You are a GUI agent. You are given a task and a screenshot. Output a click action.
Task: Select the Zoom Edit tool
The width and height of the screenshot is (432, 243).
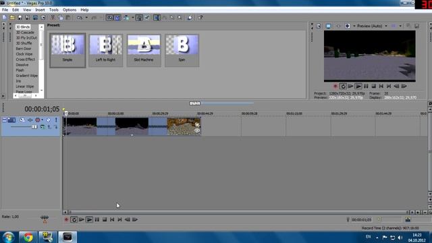(180, 18)
